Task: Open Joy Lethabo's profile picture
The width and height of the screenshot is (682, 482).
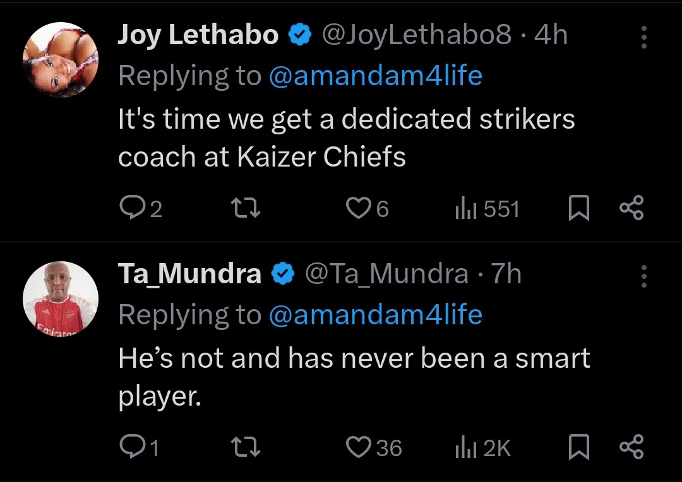Action: 61,60
